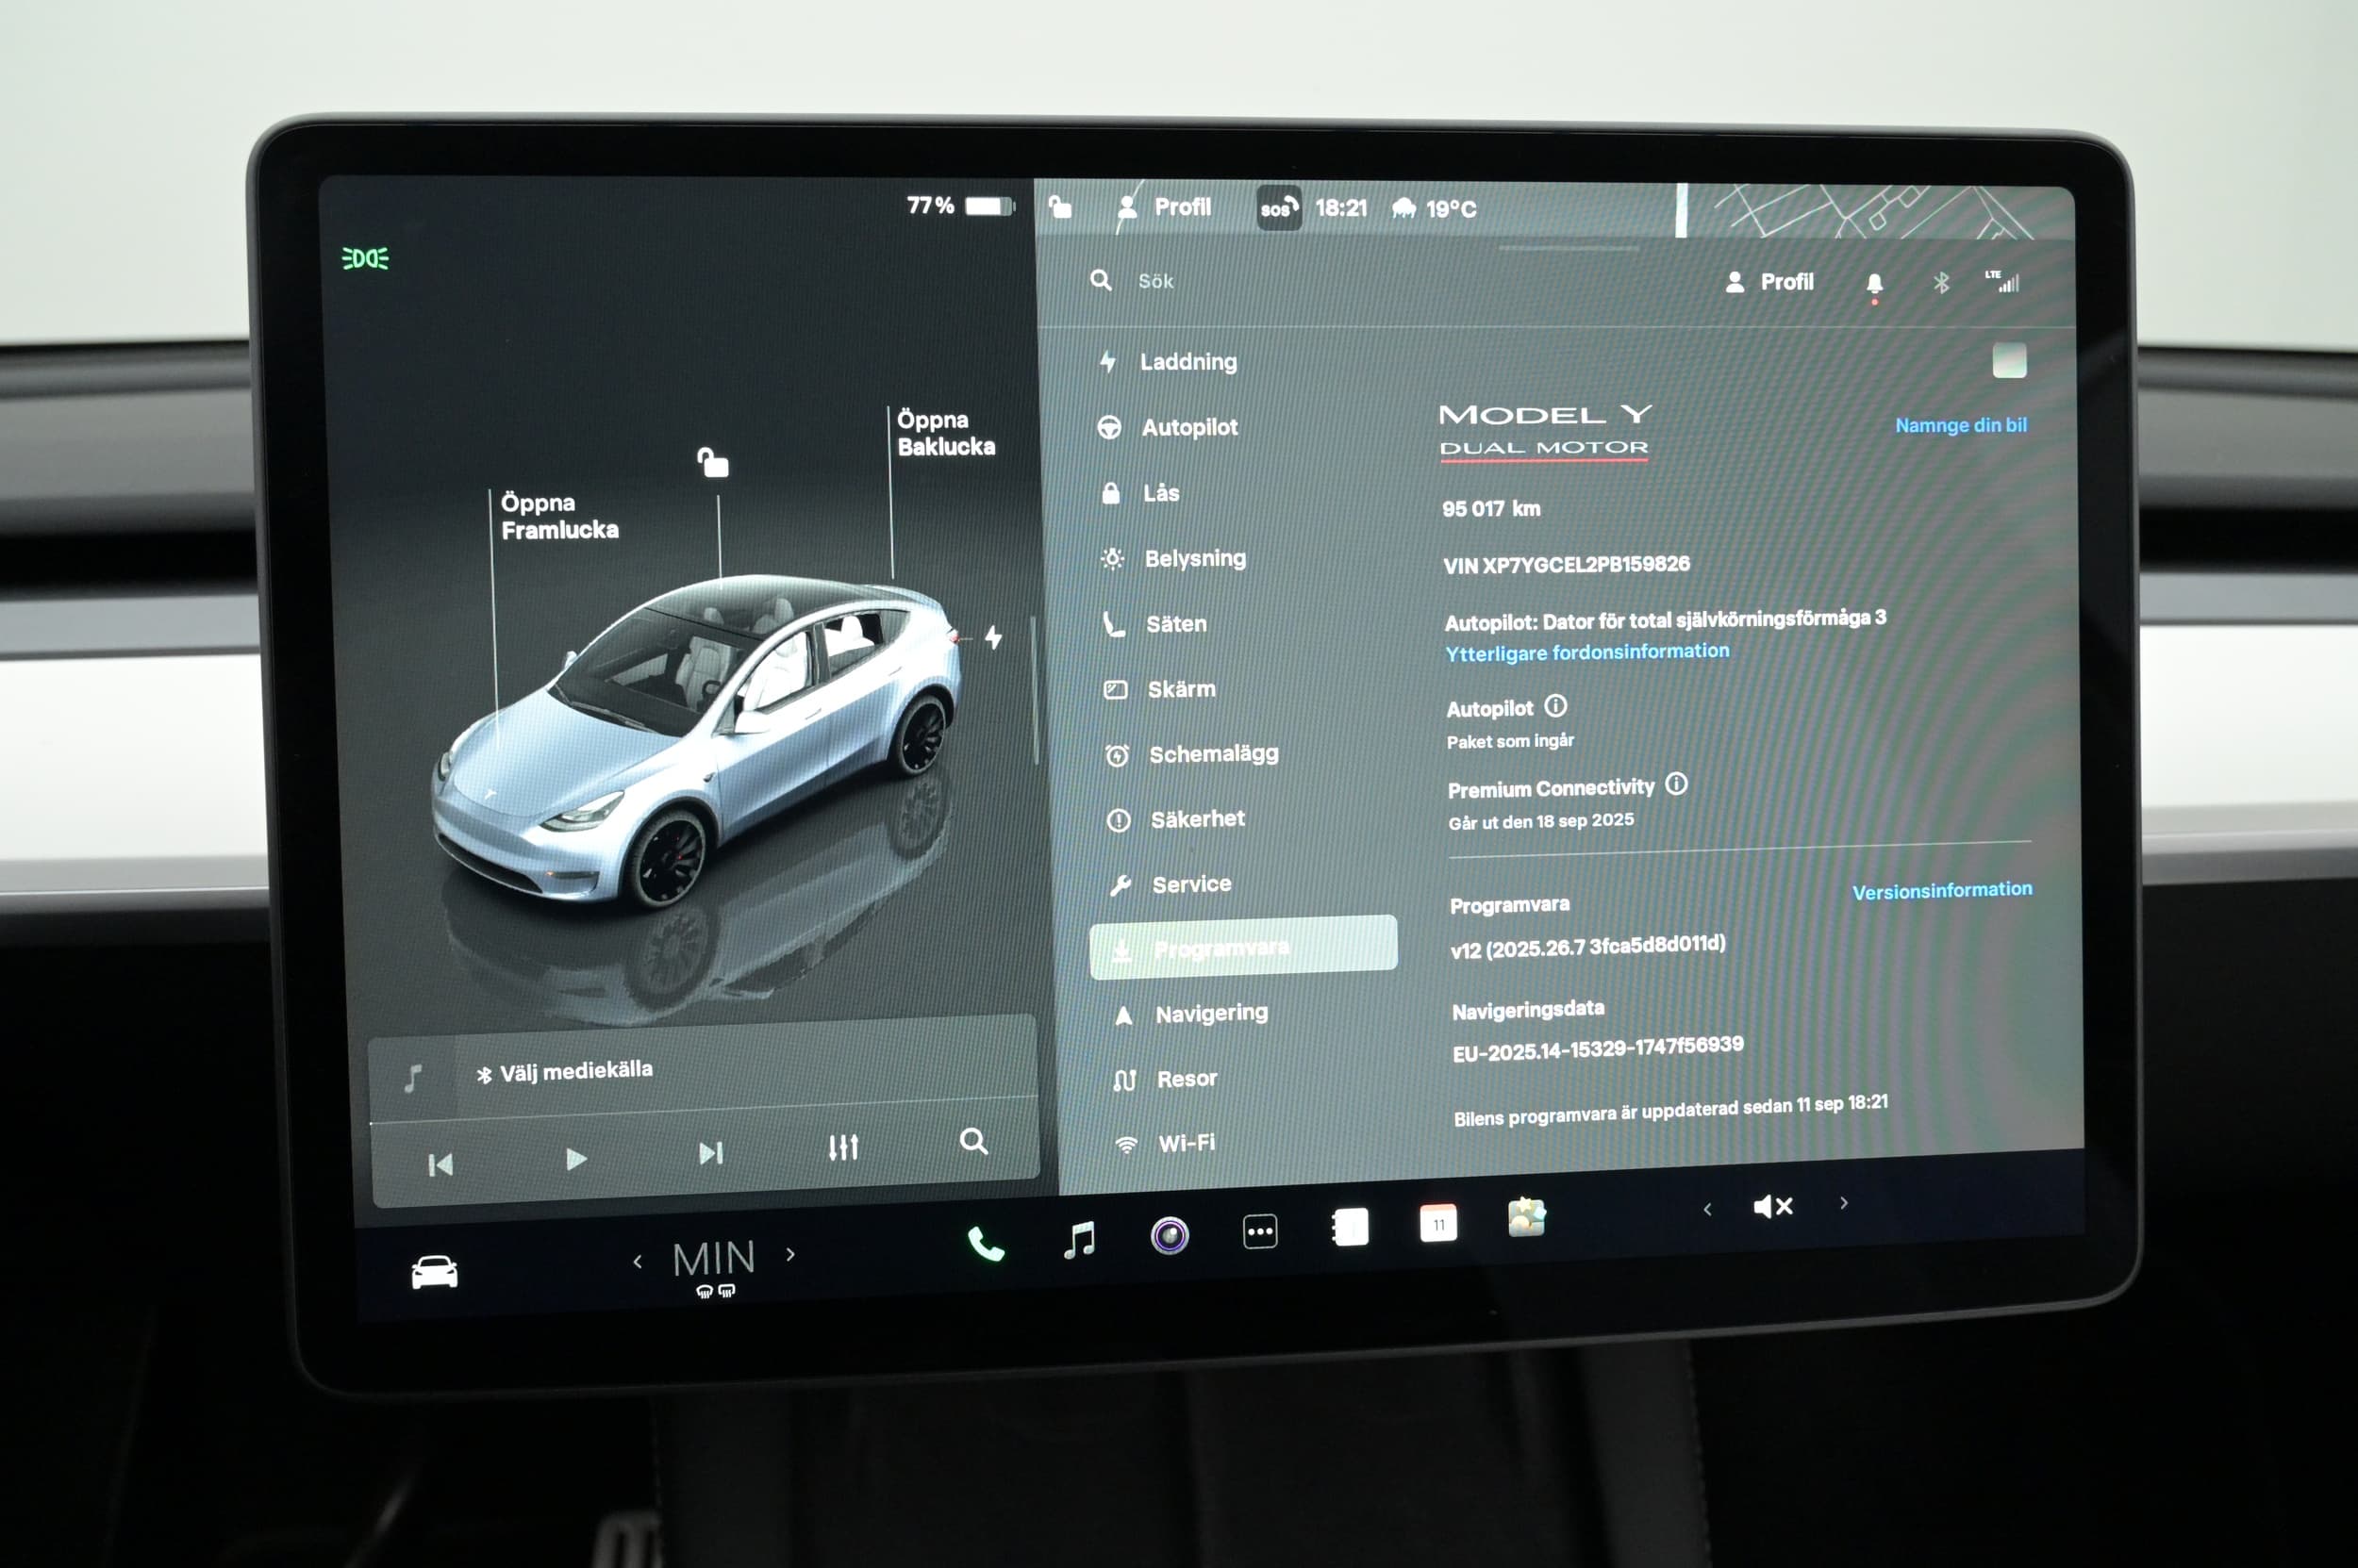Skip to next track
This screenshot has width=2358, height=1568.
pos(710,1153)
